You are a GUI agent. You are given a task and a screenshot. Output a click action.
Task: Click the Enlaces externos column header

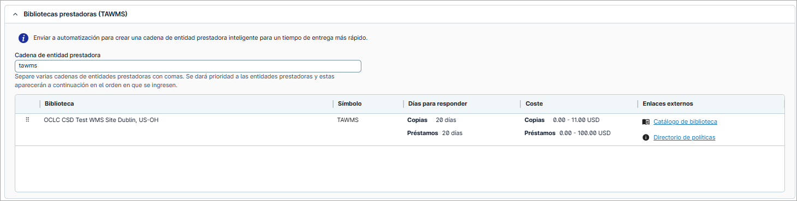click(668, 103)
